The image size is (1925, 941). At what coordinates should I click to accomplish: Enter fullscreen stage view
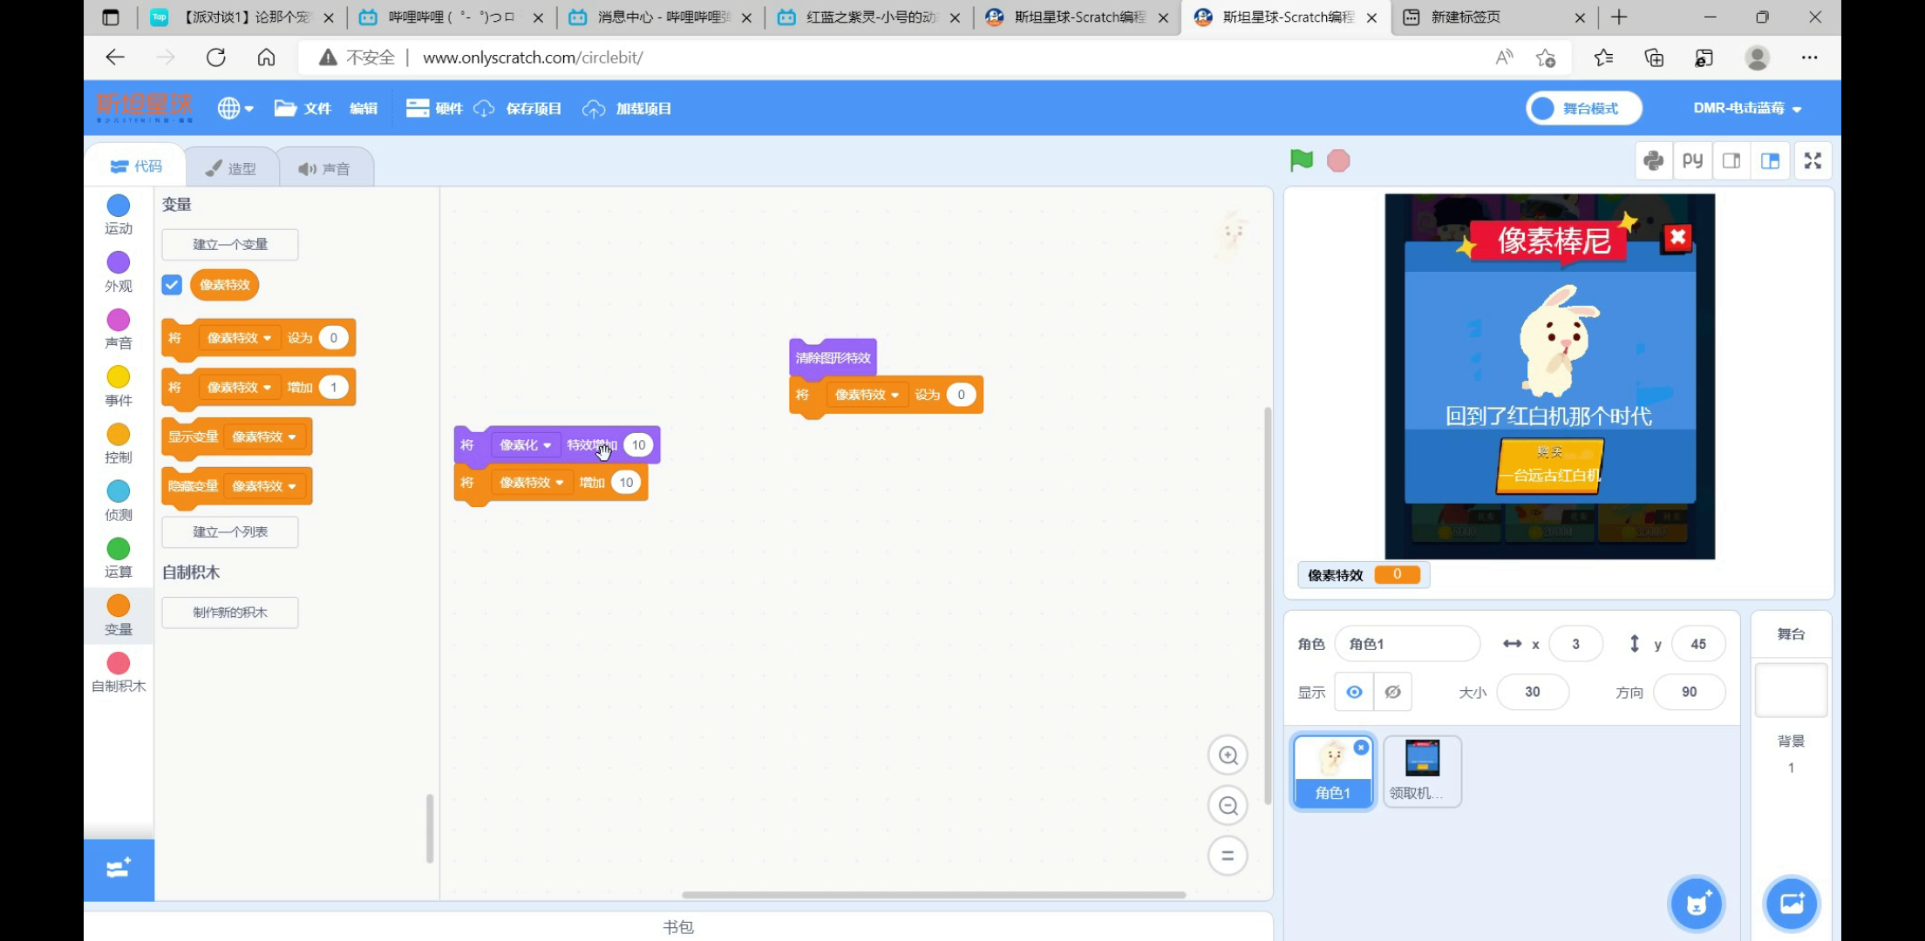click(x=1813, y=160)
